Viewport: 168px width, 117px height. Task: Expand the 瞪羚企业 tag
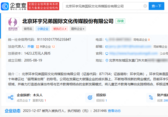click(78, 29)
